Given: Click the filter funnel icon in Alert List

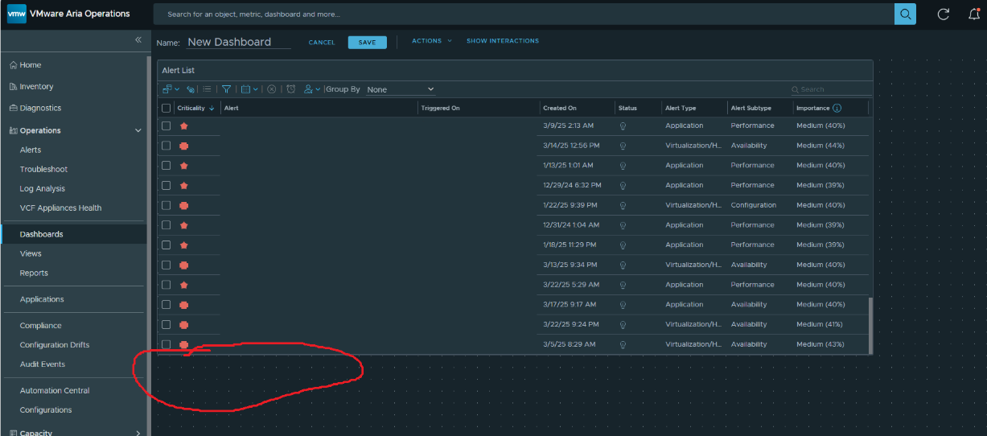Looking at the screenshot, I should (226, 89).
